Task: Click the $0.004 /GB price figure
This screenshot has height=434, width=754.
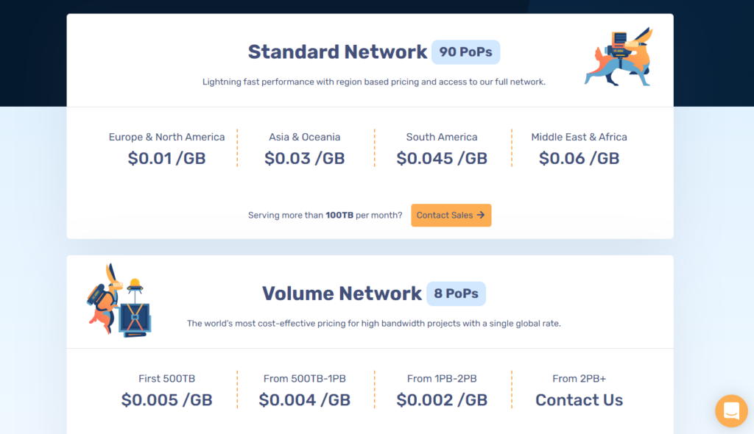Action: point(304,399)
